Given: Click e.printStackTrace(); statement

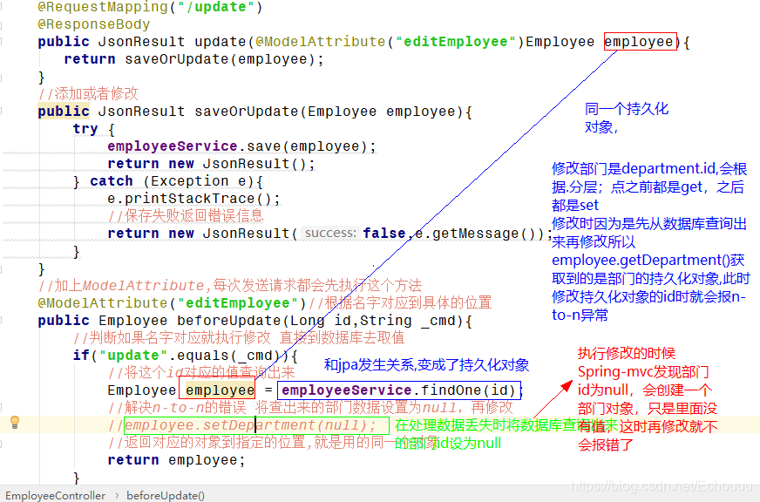Looking at the screenshot, I should point(193,199).
